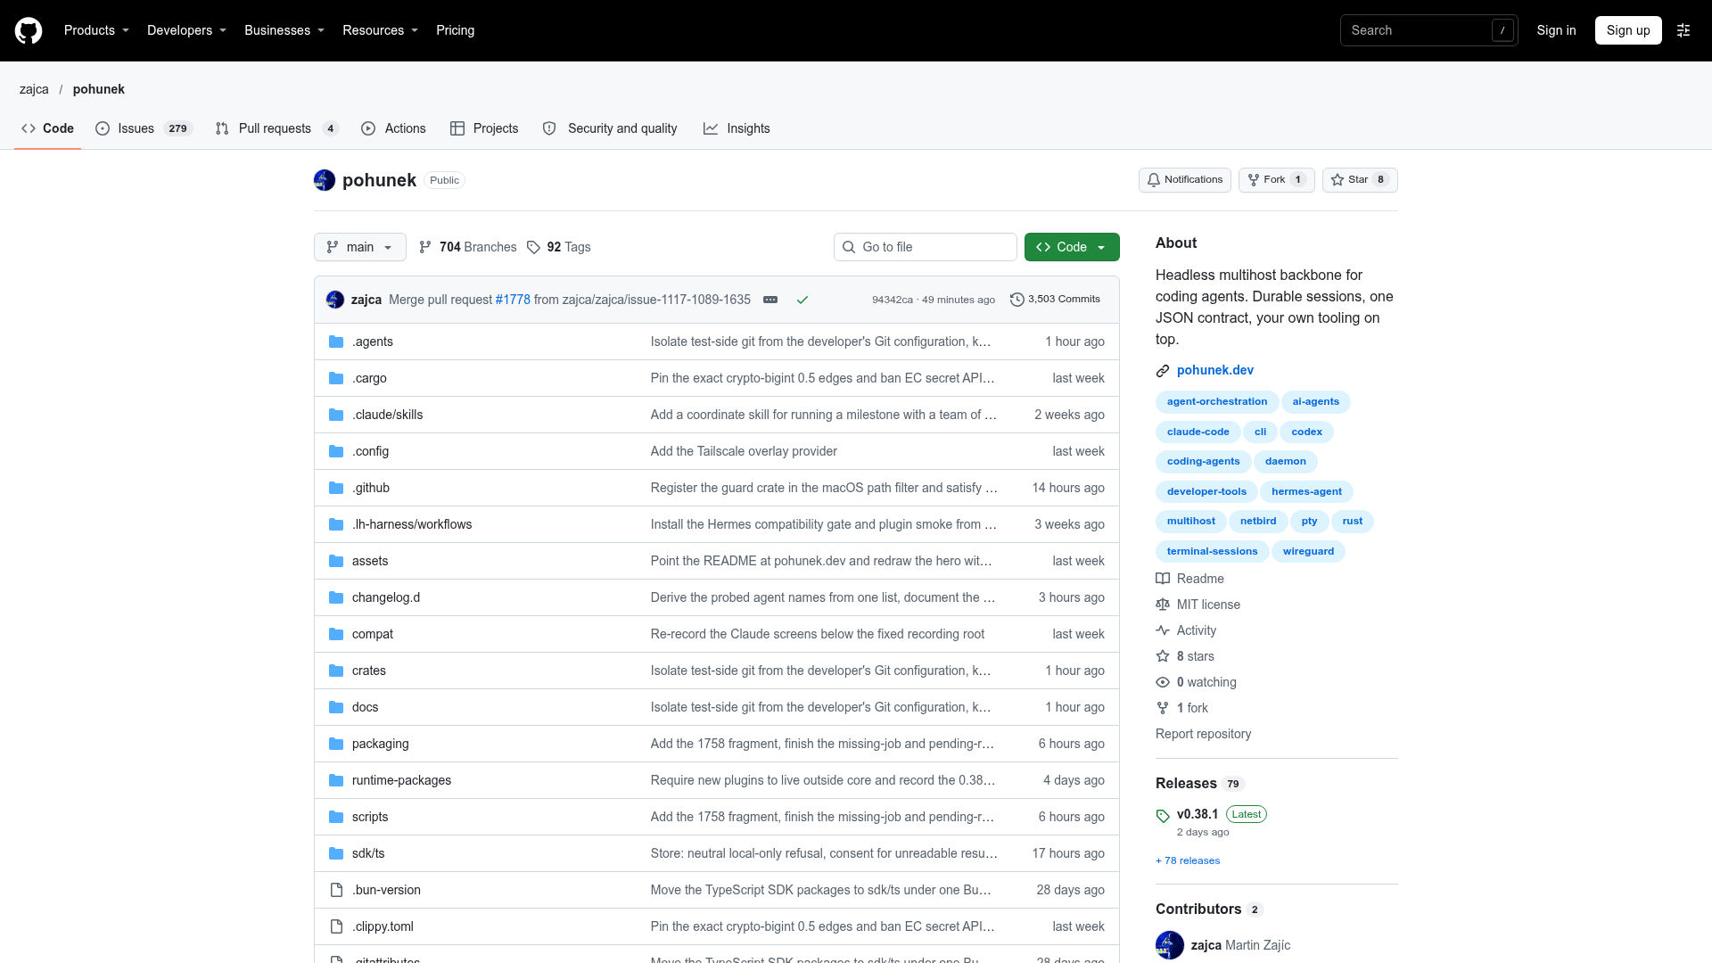The height and width of the screenshot is (963, 1712).
Task: Click the .github folder icon
Action: coord(336,488)
